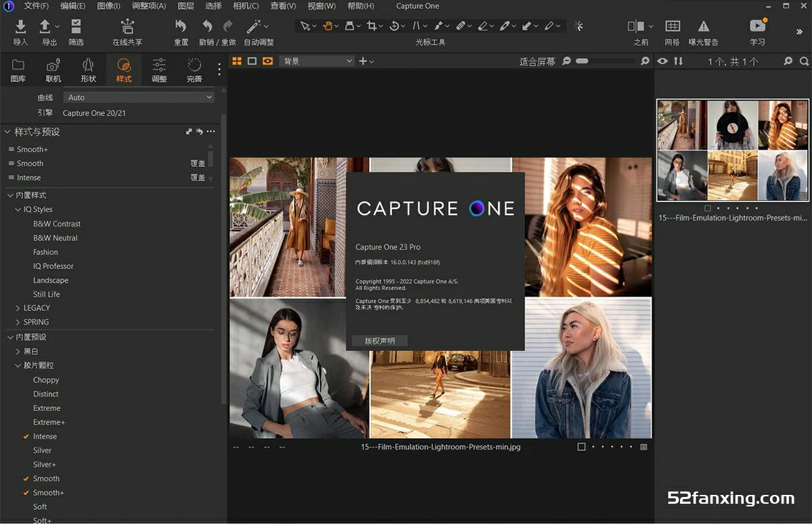
Task: Click the toolbar overflow double-chevron
Action: [799, 31]
